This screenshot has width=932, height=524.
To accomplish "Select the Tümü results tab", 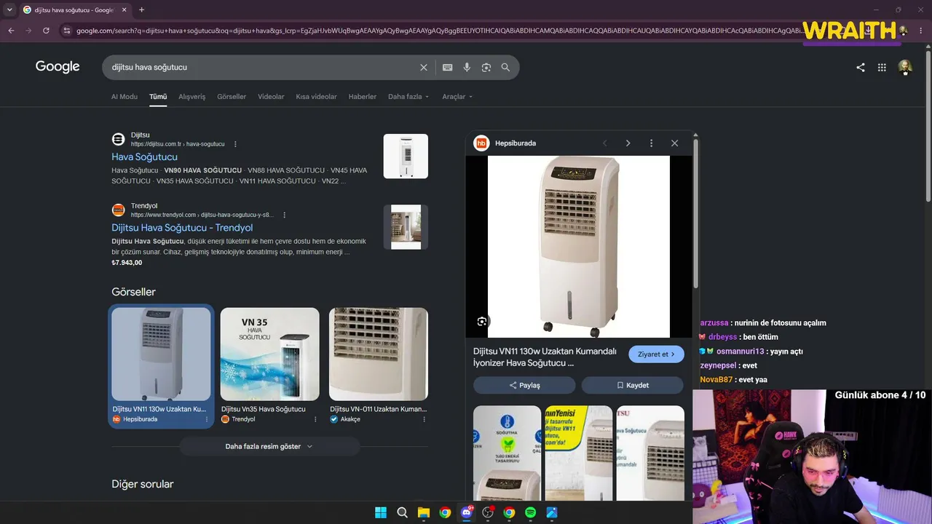I will (158, 97).
